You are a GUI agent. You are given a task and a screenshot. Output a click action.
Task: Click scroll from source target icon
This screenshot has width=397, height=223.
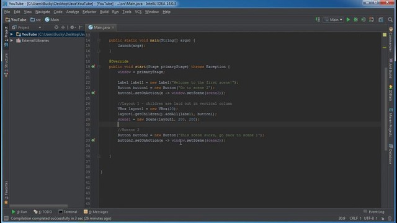tap(56, 27)
